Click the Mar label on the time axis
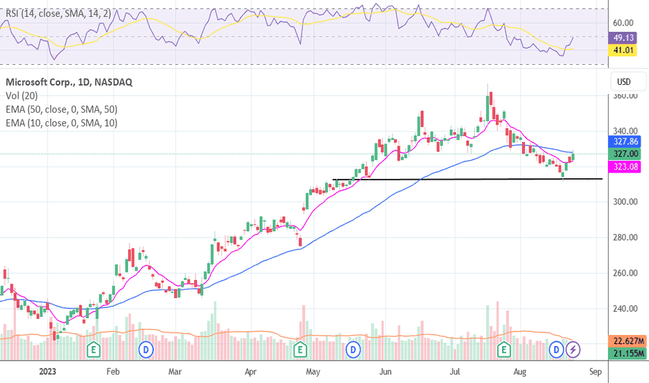The width and height of the screenshot is (649, 383). point(175,371)
